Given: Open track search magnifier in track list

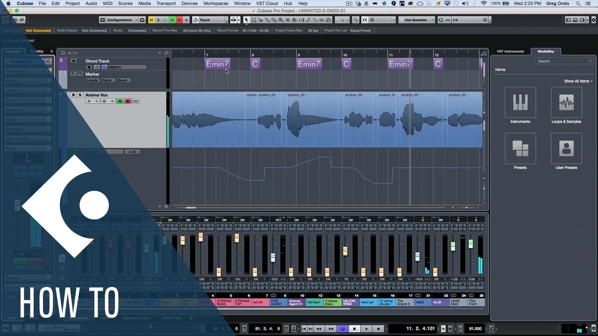Looking at the screenshot, I should point(166,53).
